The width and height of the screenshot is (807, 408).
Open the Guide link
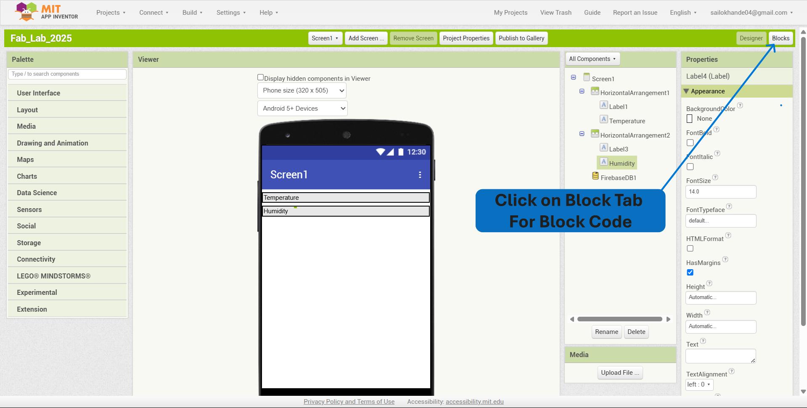(592, 13)
